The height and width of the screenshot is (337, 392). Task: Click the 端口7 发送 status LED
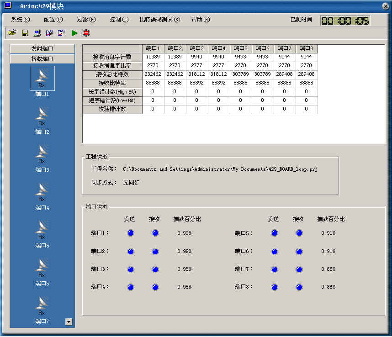click(275, 269)
